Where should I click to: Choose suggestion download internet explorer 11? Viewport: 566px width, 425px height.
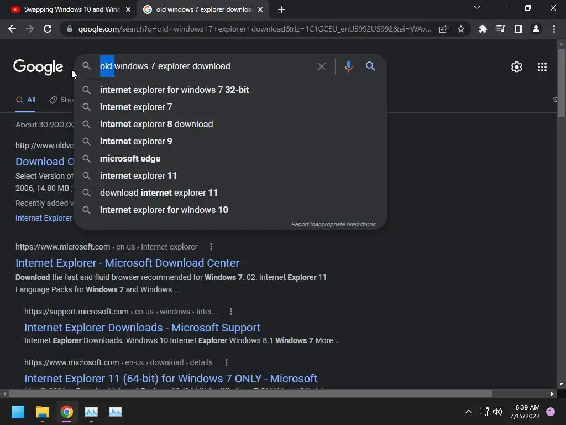[x=230, y=193]
